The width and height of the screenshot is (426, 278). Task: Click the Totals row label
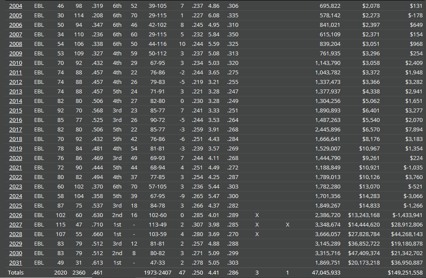tap(16, 272)
